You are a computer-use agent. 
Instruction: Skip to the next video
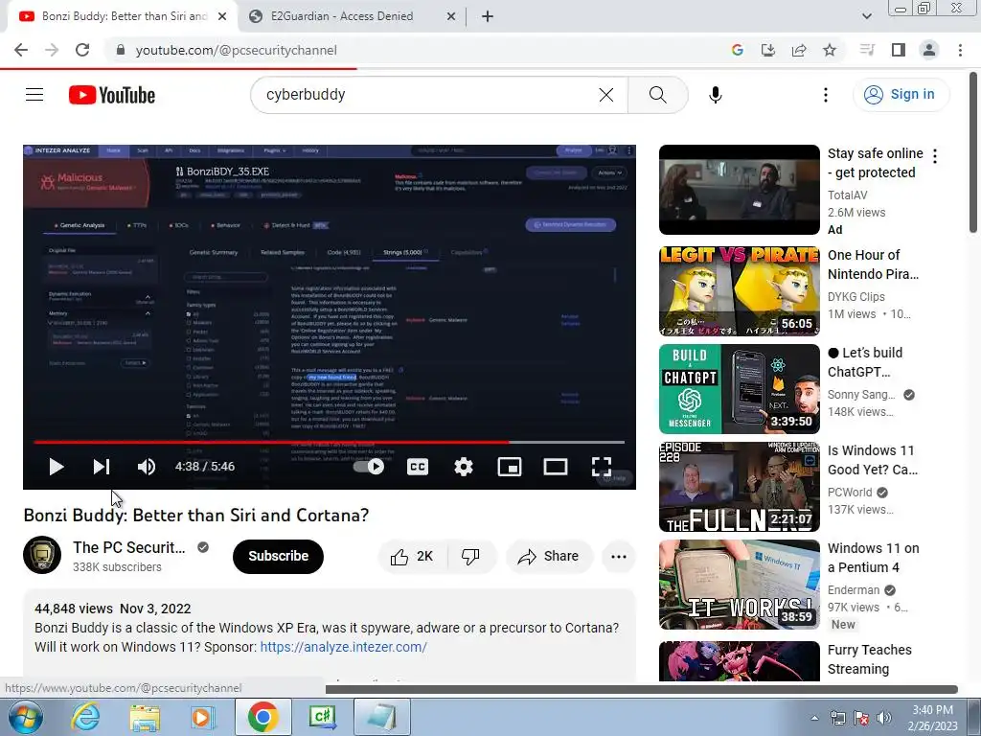click(x=102, y=467)
